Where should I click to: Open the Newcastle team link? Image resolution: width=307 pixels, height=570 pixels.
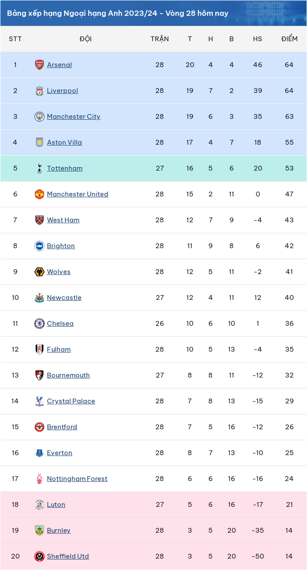pos(64,298)
